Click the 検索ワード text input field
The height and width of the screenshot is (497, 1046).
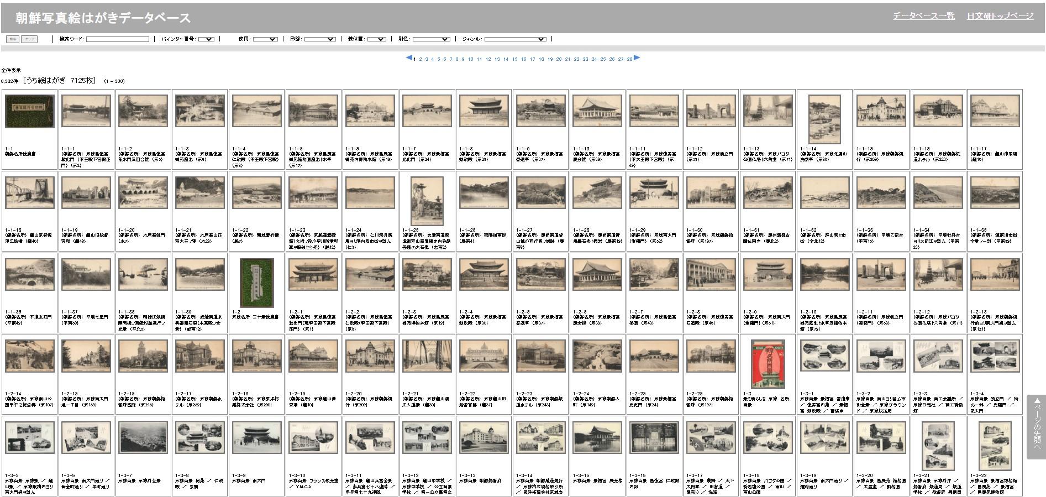click(118, 39)
